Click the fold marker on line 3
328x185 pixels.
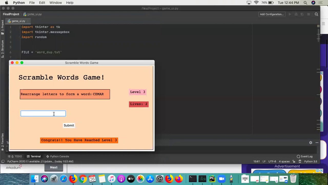20,37
